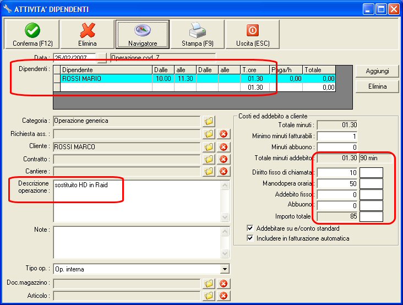Click the Dipendente column header

click(x=106, y=70)
